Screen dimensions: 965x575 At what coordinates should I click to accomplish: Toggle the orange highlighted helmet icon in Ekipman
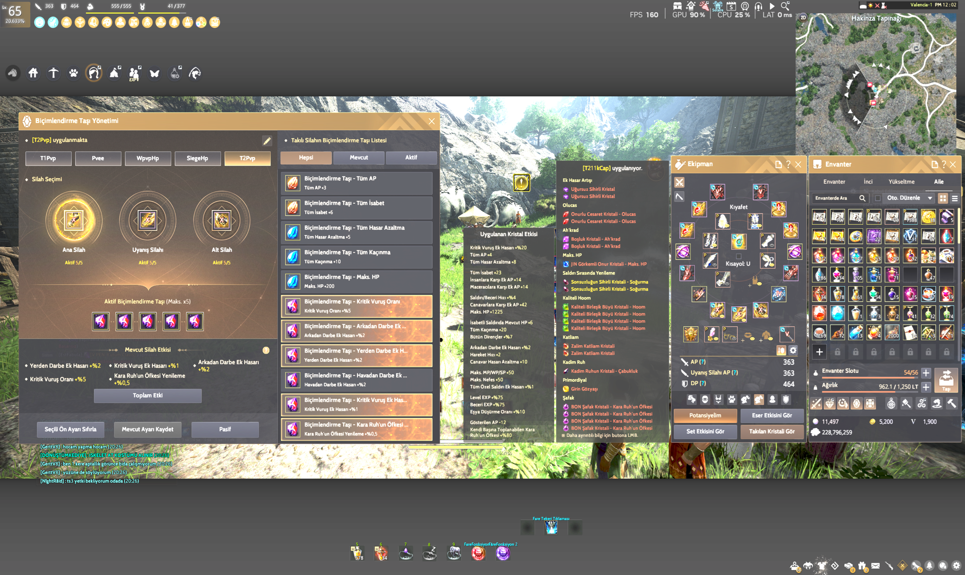click(759, 399)
